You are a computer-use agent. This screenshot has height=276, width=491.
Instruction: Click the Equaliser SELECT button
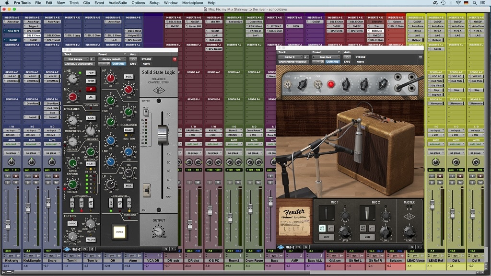(129, 130)
